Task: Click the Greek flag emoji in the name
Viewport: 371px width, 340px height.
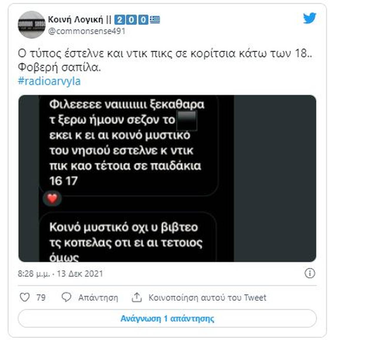Action: pos(155,20)
